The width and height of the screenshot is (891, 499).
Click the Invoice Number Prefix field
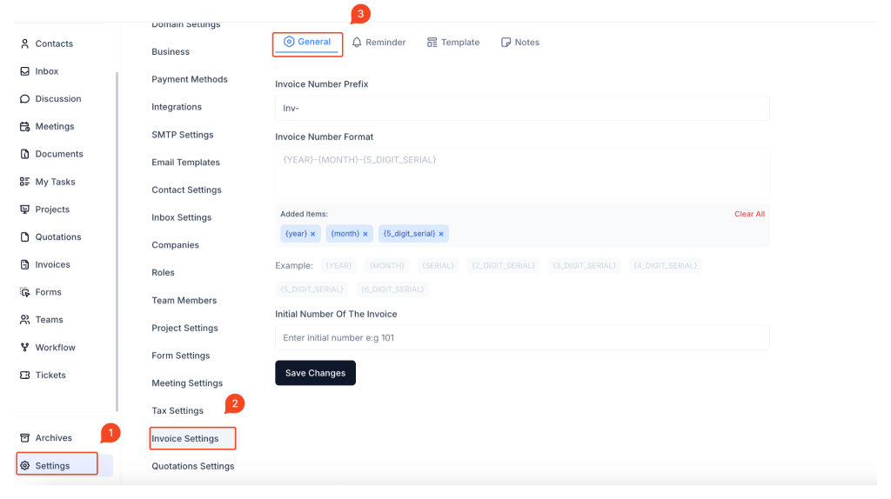[522, 109]
